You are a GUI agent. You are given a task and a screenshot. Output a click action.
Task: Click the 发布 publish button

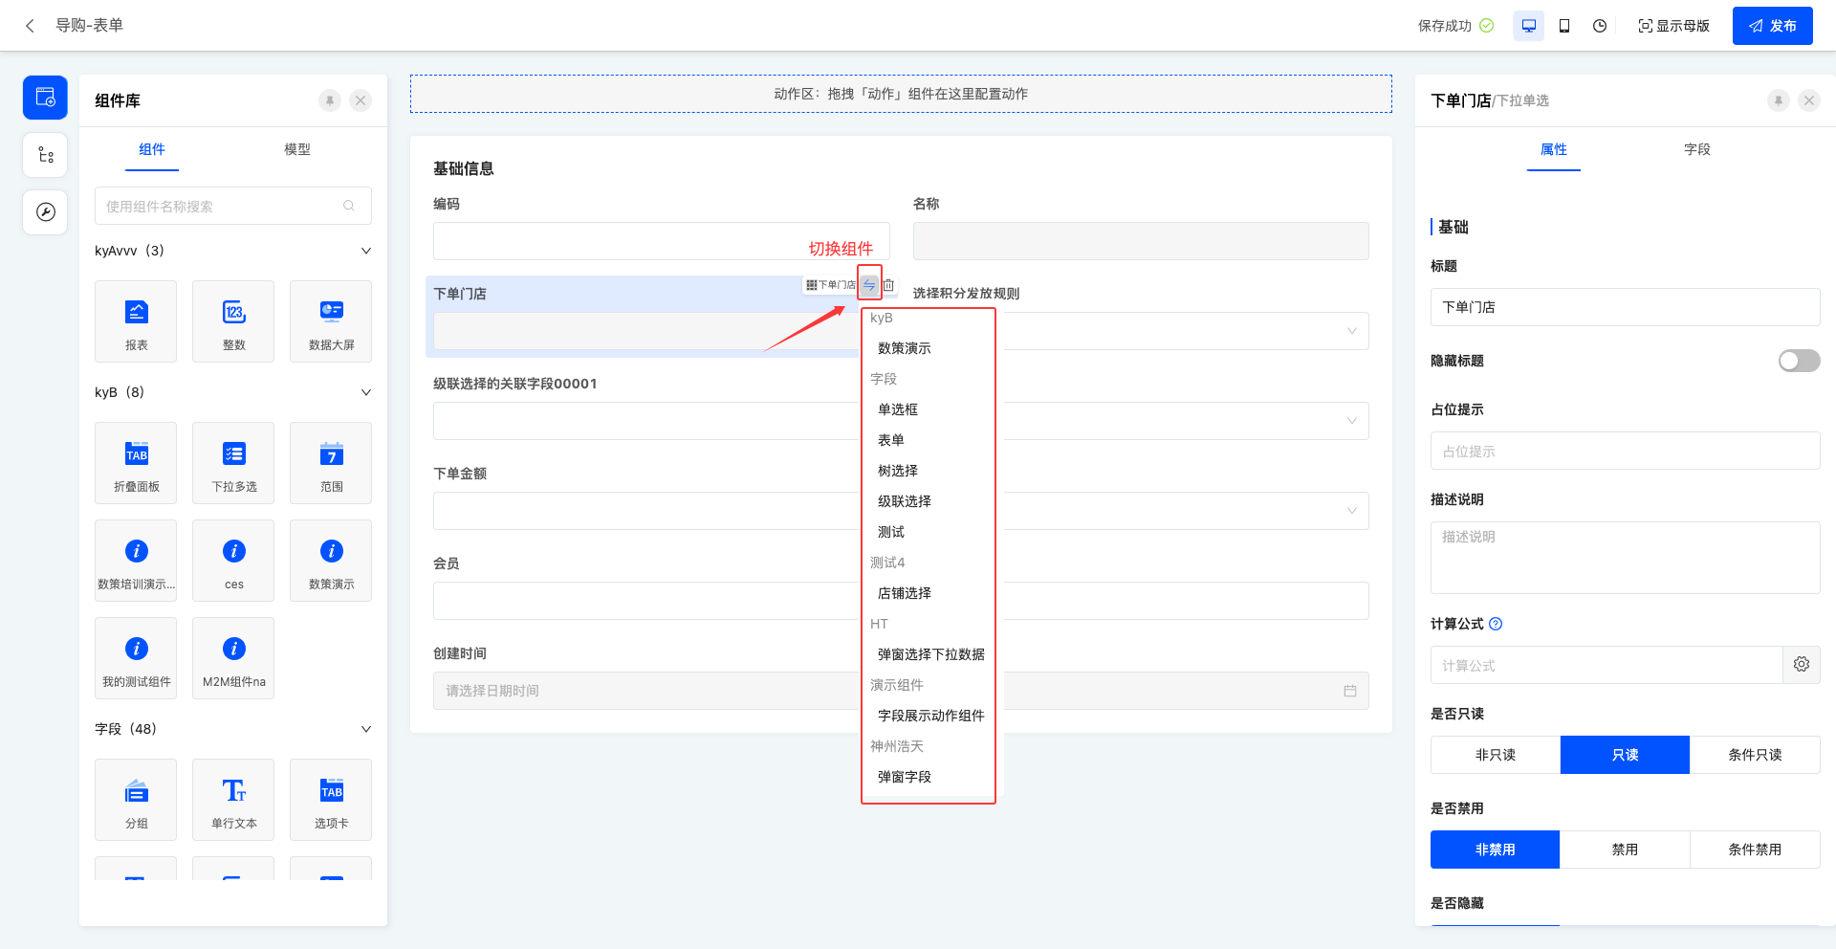(x=1772, y=26)
